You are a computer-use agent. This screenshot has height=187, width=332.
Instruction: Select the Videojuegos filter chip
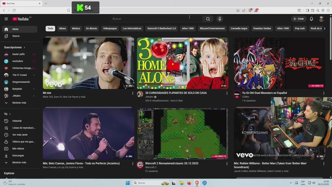[x=110, y=28]
